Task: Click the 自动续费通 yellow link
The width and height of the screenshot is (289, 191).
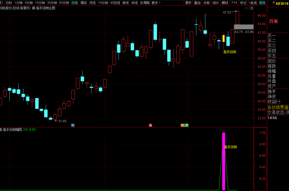Action: [278, 107]
